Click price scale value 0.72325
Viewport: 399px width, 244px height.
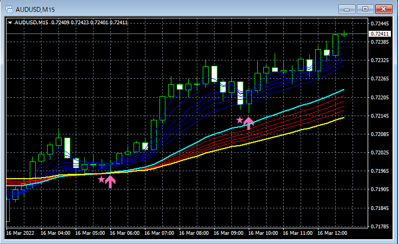pos(380,60)
